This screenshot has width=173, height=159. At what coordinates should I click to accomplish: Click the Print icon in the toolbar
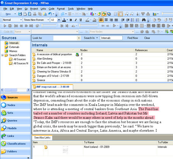point(25,14)
